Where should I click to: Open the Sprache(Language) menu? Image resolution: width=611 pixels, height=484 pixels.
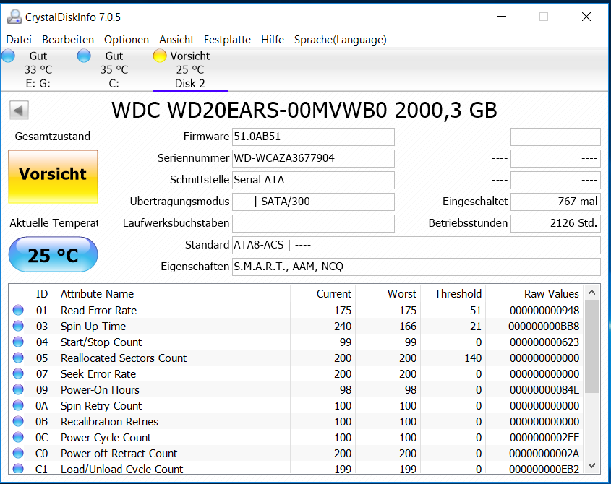(340, 40)
